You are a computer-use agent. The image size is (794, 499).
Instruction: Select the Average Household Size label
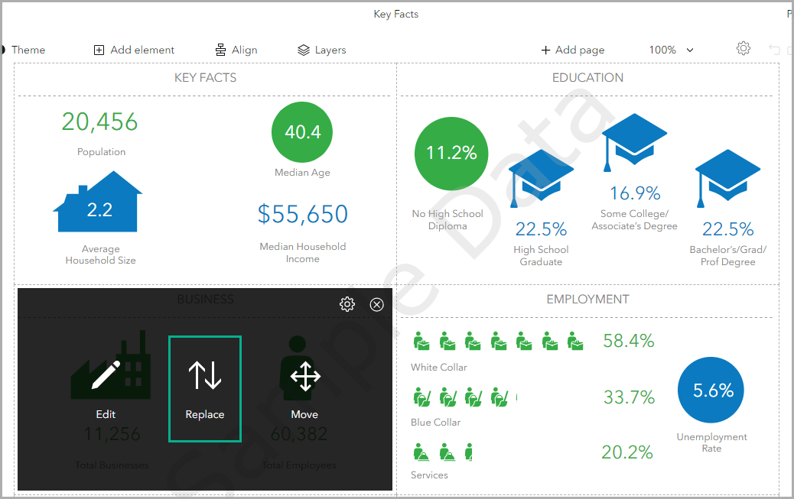100,254
